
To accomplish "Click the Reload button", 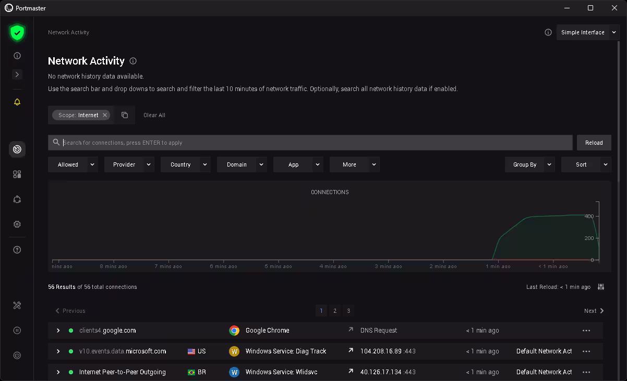I will click(594, 143).
